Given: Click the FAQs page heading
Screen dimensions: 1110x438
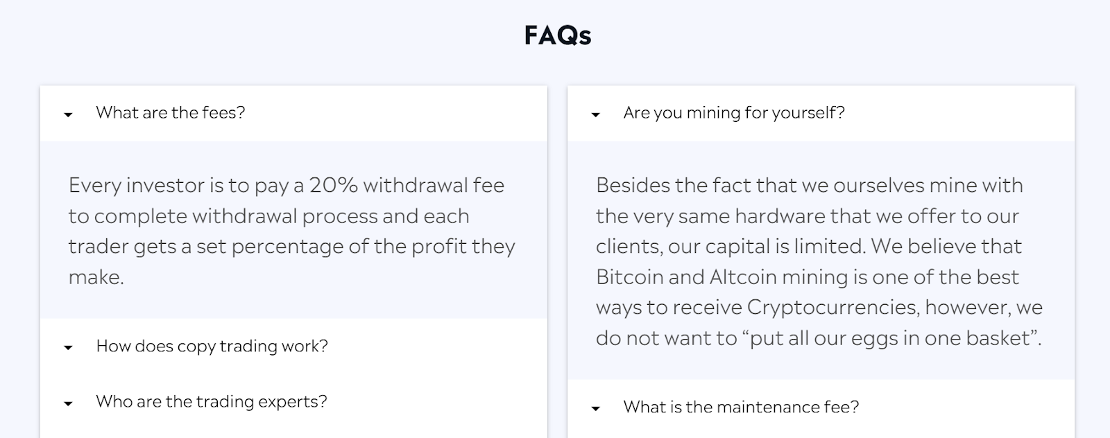Looking at the screenshot, I should 557,35.
